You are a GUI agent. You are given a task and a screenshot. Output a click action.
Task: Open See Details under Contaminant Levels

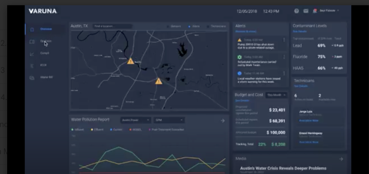[299, 31]
